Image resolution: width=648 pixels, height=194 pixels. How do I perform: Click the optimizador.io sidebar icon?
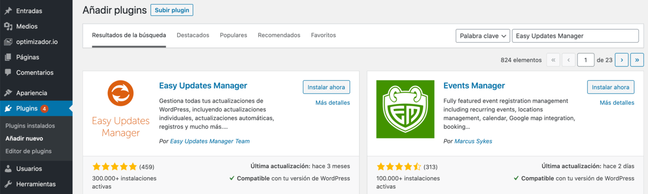point(8,42)
